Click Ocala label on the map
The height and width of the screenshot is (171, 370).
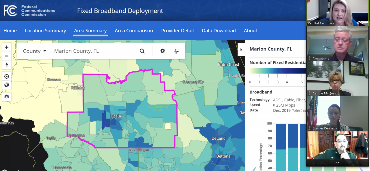point(116,116)
